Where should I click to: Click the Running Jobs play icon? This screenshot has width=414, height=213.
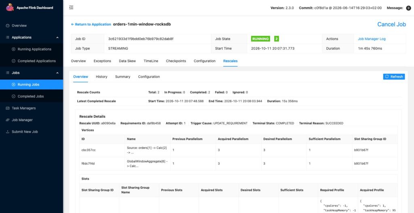pos(14,85)
